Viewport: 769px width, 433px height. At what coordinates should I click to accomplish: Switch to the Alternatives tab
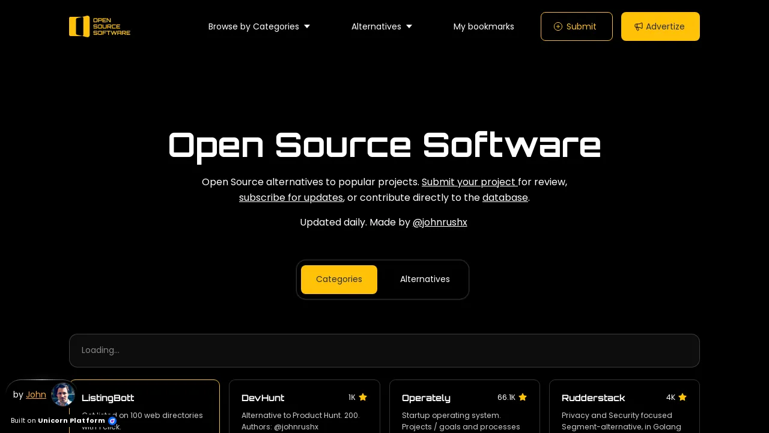pos(425,279)
